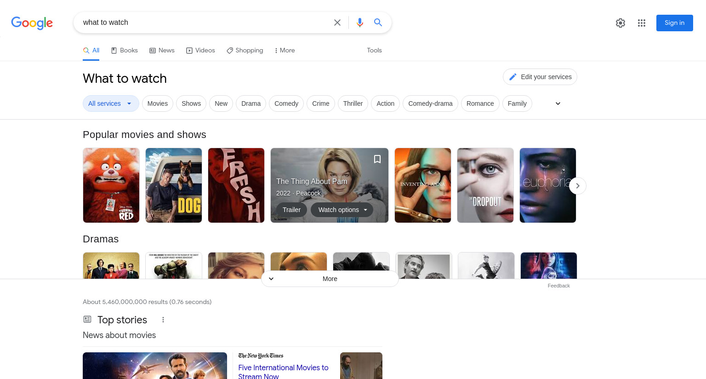This screenshot has width=706, height=379.
Task: Switch to the News tab
Action: (162, 51)
